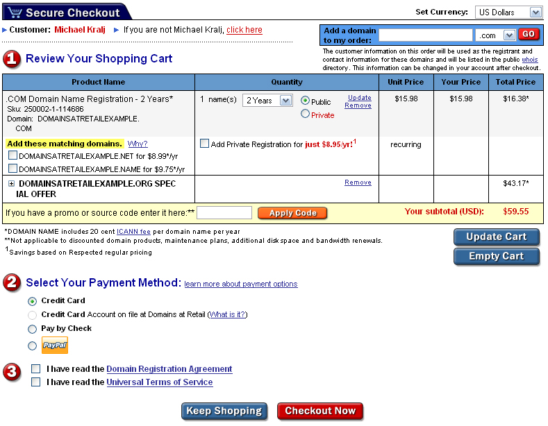Click the 'recurring' unit price text
This screenshot has width=548, height=426.
[x=406, y=144]
